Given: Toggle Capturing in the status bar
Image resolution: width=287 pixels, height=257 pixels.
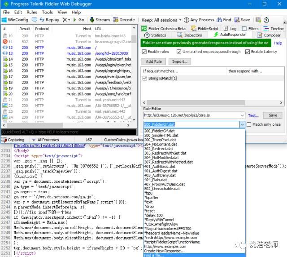Looking at the screenshot, I should coord(13,140).
